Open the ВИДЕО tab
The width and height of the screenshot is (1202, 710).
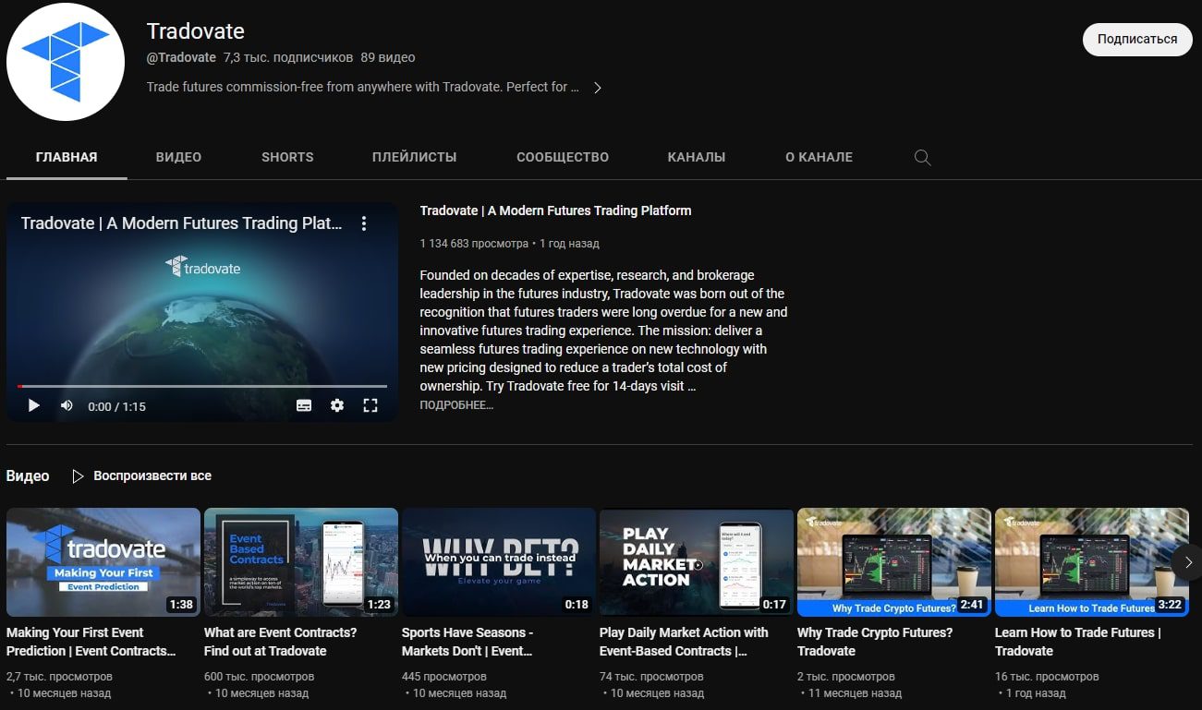(178, 157)
